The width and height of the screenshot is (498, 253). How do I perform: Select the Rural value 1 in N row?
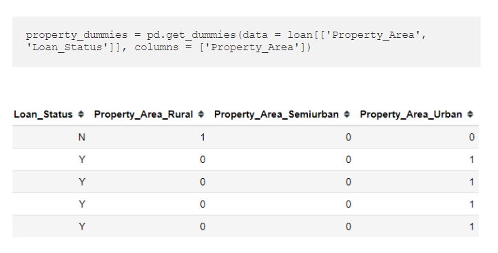point(203,137)
